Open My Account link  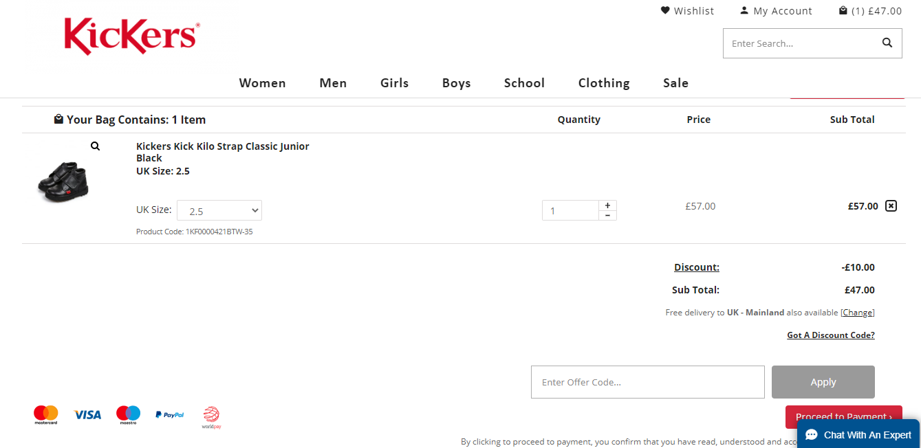(x=776, y=11)
